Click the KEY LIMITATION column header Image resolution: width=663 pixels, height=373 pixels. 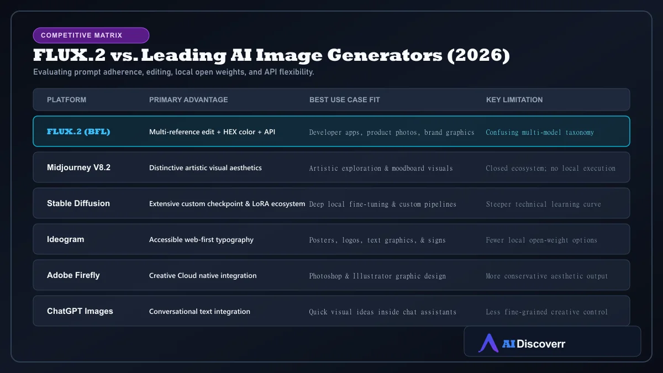point(514,100)
